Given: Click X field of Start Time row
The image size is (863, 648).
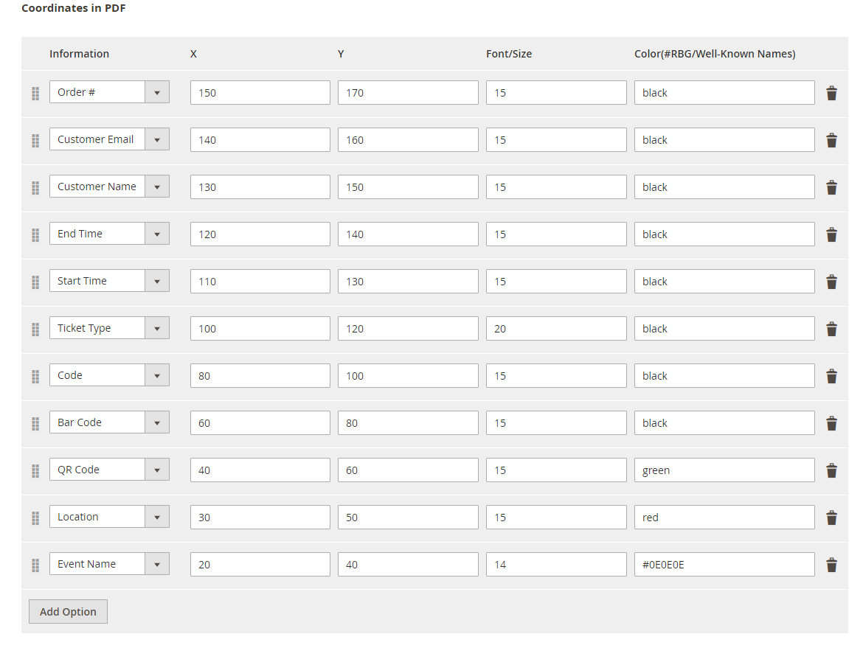Looking at the screenshot, I should point(260,281).
